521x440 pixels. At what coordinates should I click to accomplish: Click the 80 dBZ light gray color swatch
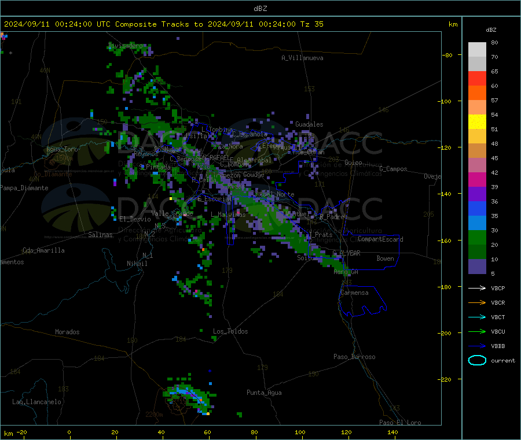tap(477, 50)
